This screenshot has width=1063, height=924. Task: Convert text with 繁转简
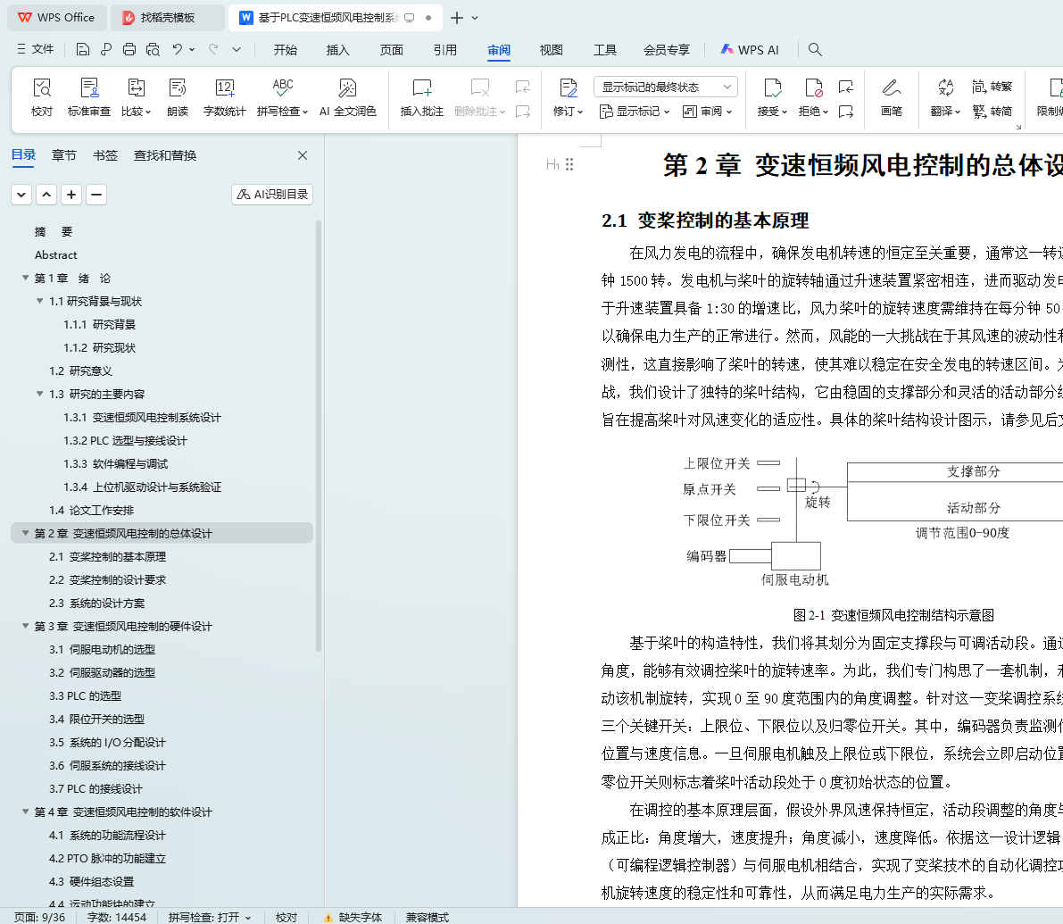[992, 112]
